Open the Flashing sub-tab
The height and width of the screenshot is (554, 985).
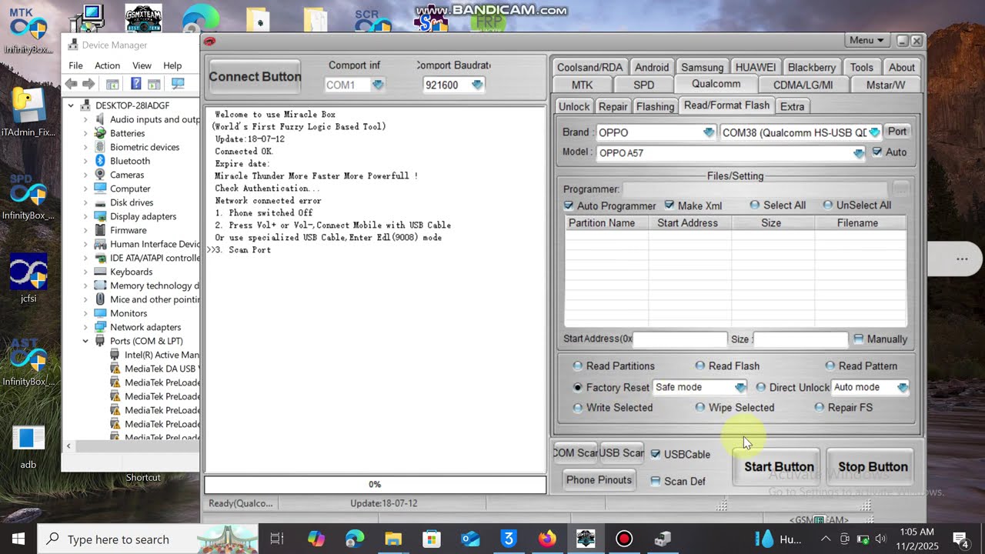tap(656, 106)
